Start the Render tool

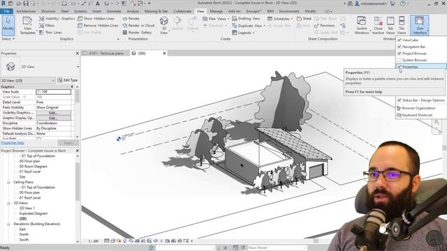[x=131, y=19]
